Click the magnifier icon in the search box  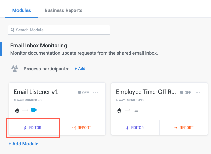13,30
